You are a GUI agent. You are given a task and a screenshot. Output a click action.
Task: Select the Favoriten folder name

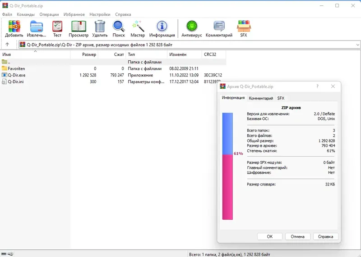click(x=16, y=68)
